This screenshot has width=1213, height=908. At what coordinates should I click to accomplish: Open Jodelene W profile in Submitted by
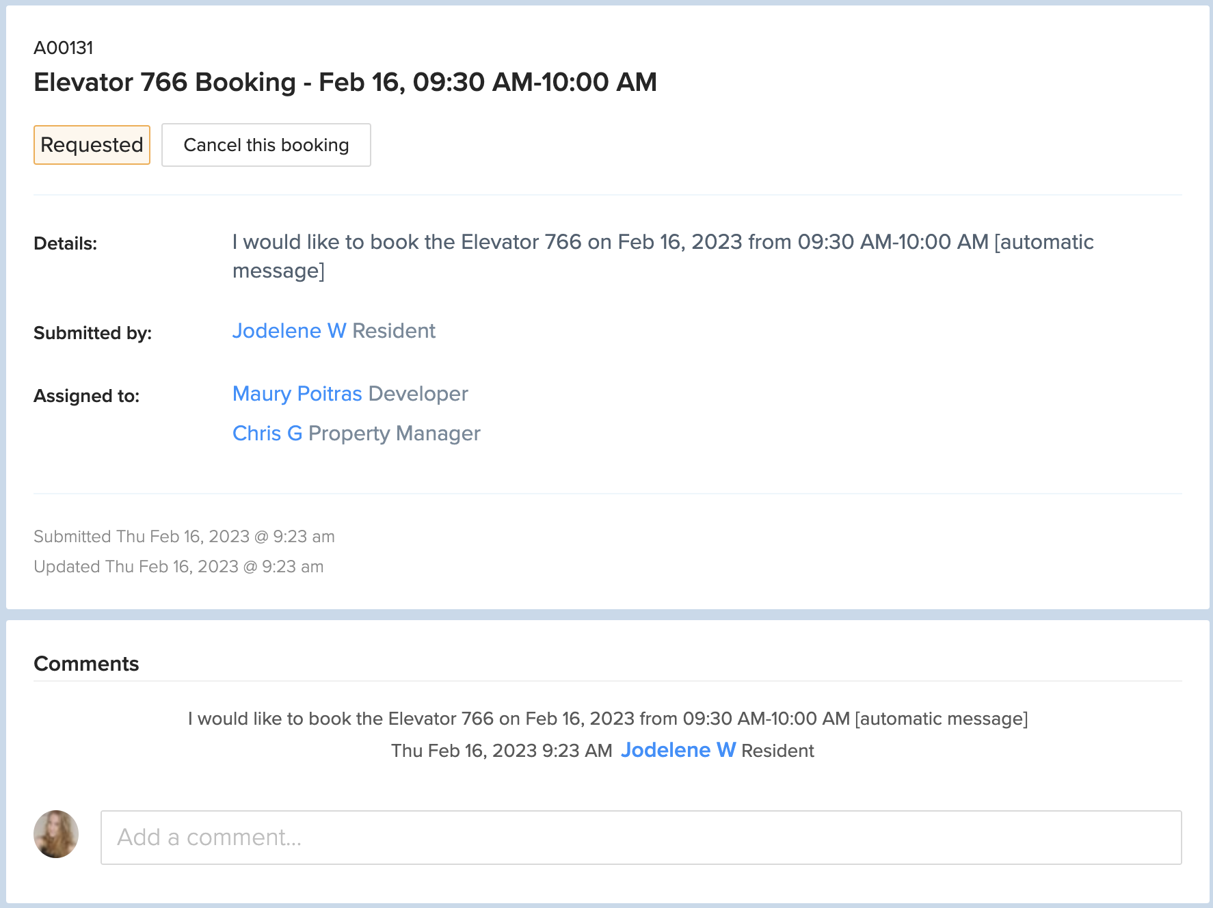pos(289,331)
